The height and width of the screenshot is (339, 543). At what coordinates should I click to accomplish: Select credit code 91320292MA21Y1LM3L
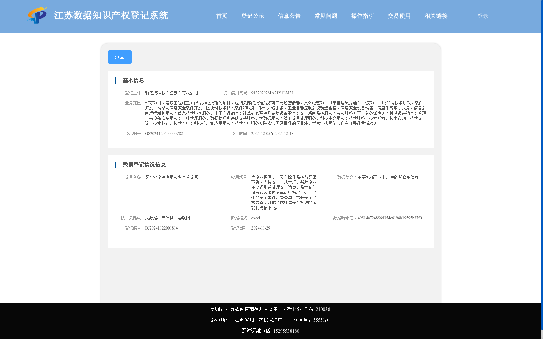click(x=273, y=93)
